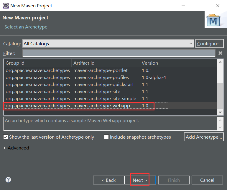Viewport: 227px width, 190px height.
Task: Click the archetype description text
Action: pyautogui.click(x=72, y=120)
